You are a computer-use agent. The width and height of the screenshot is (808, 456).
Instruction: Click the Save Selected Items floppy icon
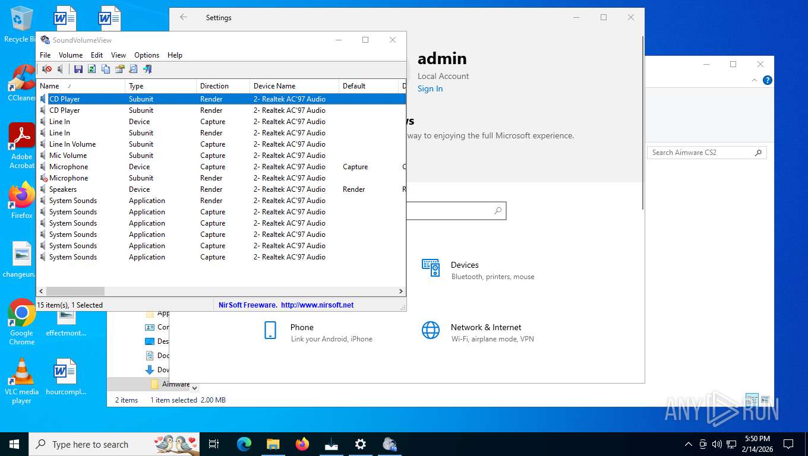click(78, 69)
